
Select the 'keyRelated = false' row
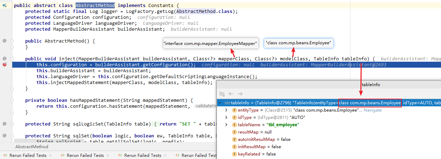[x=329, y=154]
